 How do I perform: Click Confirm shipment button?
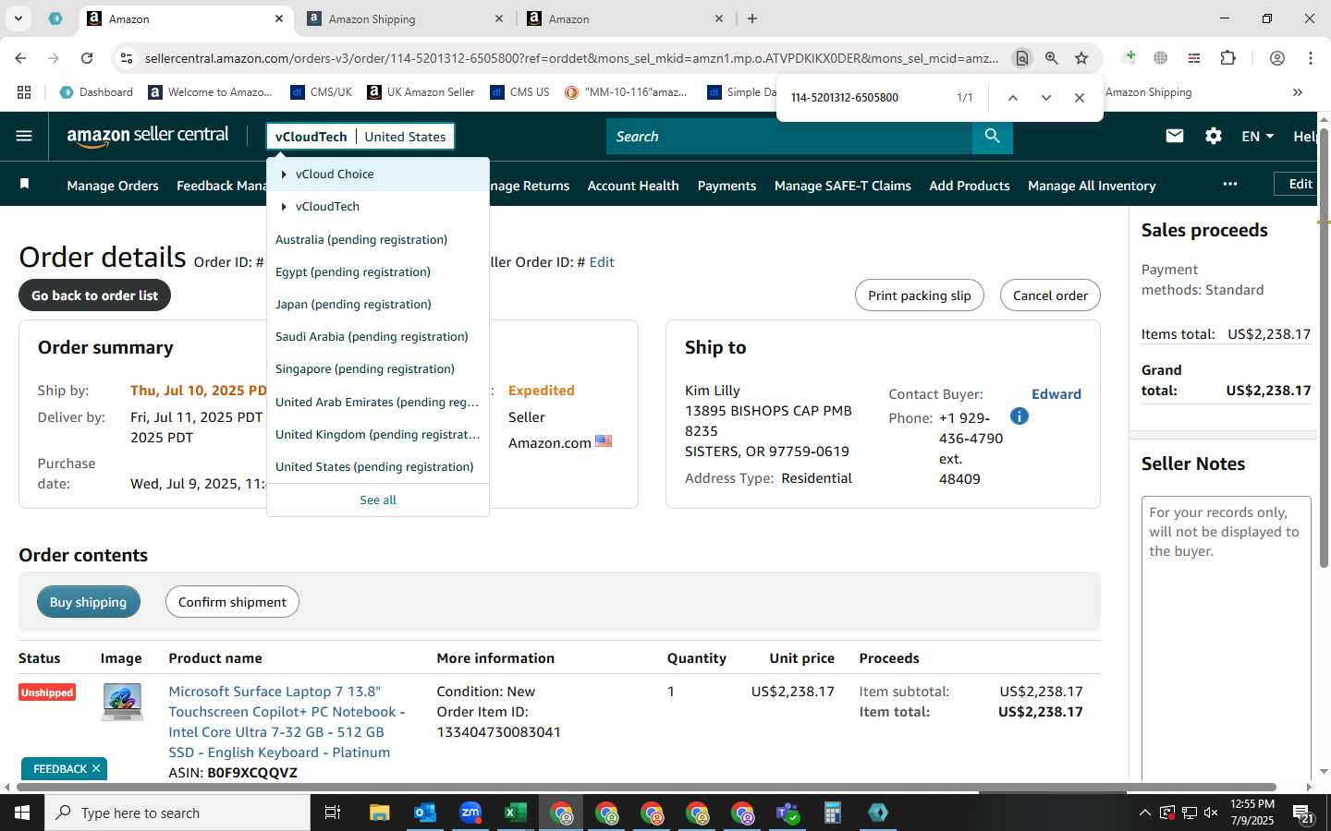coord(232,602)
